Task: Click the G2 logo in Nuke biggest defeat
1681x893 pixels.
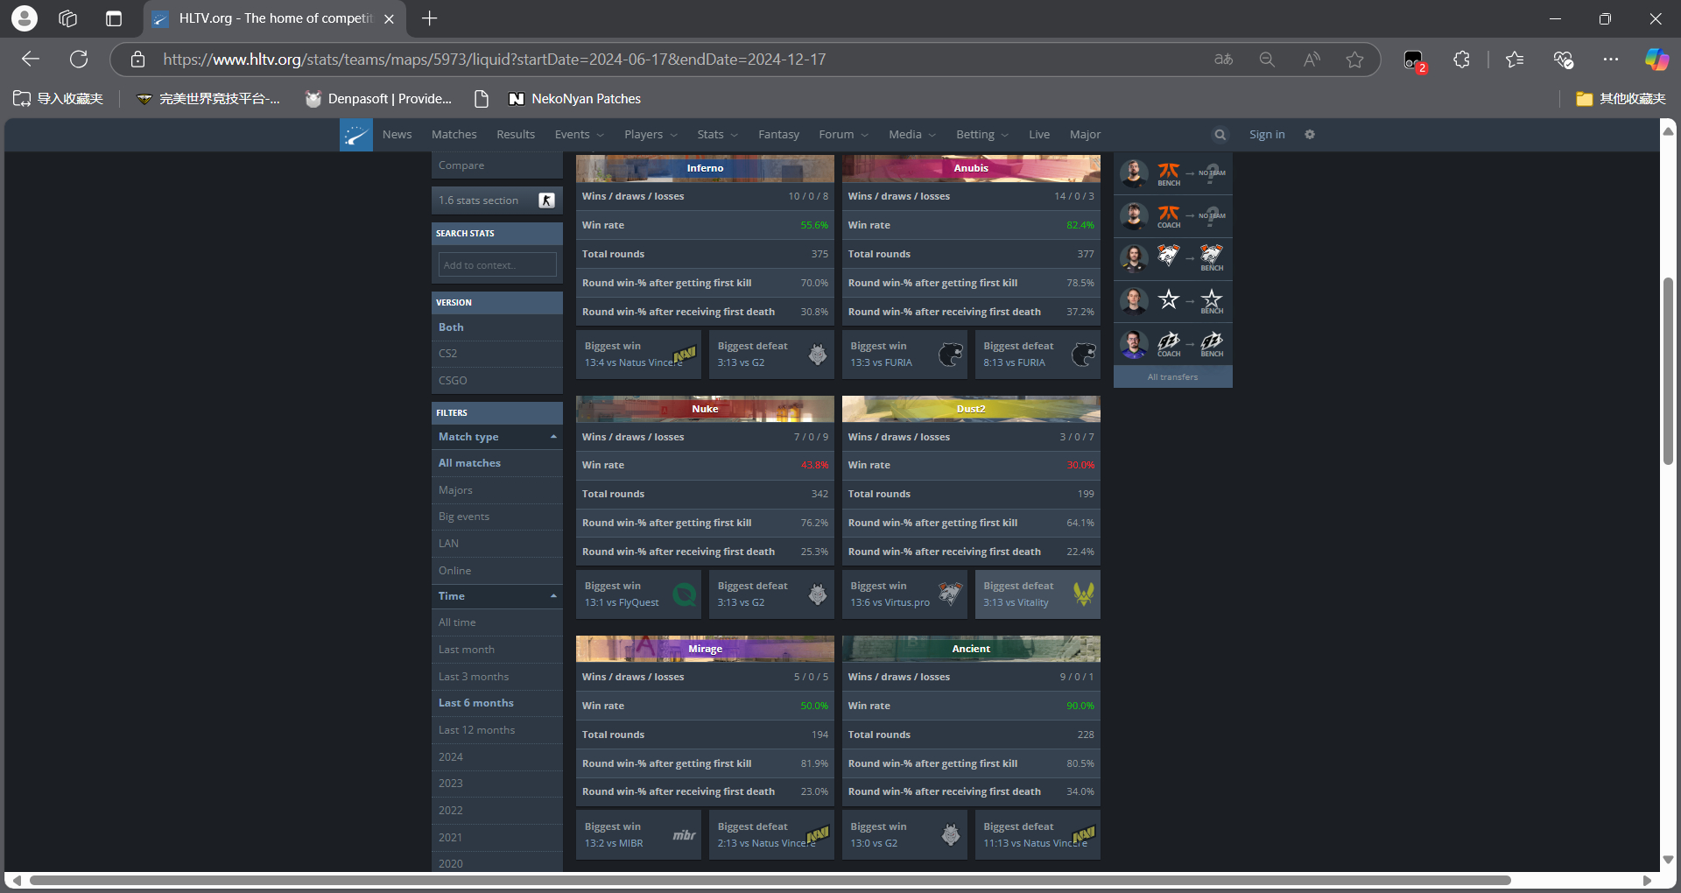Action: tap(818, 594)
